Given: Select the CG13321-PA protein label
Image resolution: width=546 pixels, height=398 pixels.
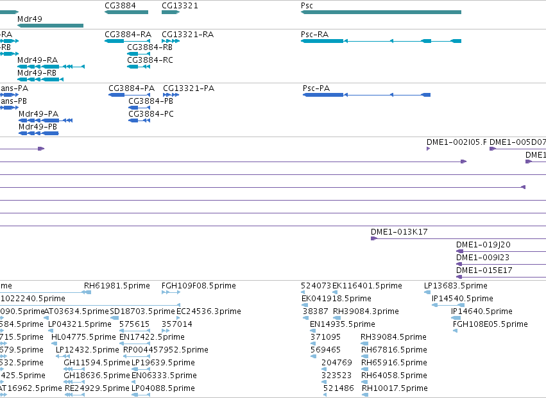Looking at the screenshot, I should tap(189, 88).
